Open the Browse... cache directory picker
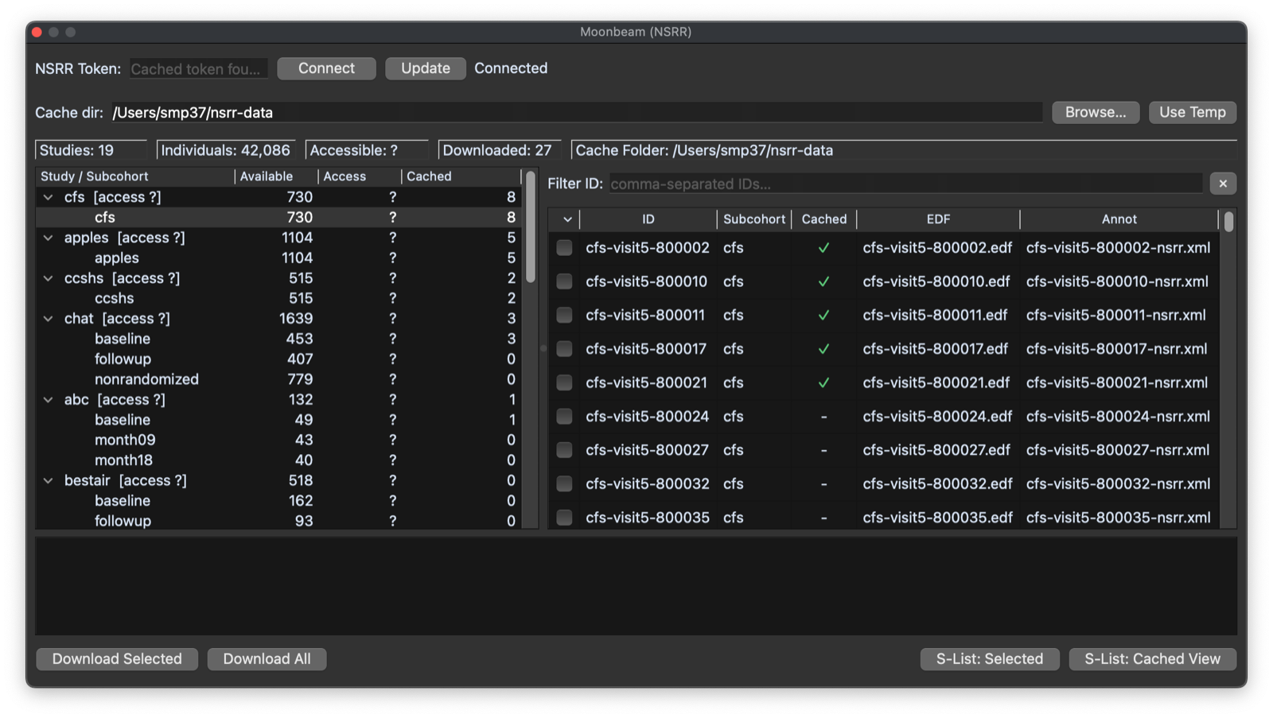1273x718 pixels. click(x=1095, y=112)
